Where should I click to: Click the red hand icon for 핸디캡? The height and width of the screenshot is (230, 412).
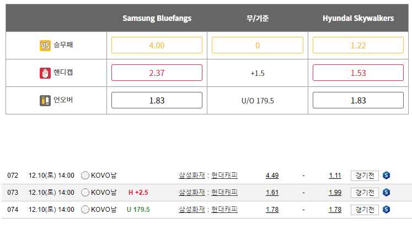pos(45,73)
